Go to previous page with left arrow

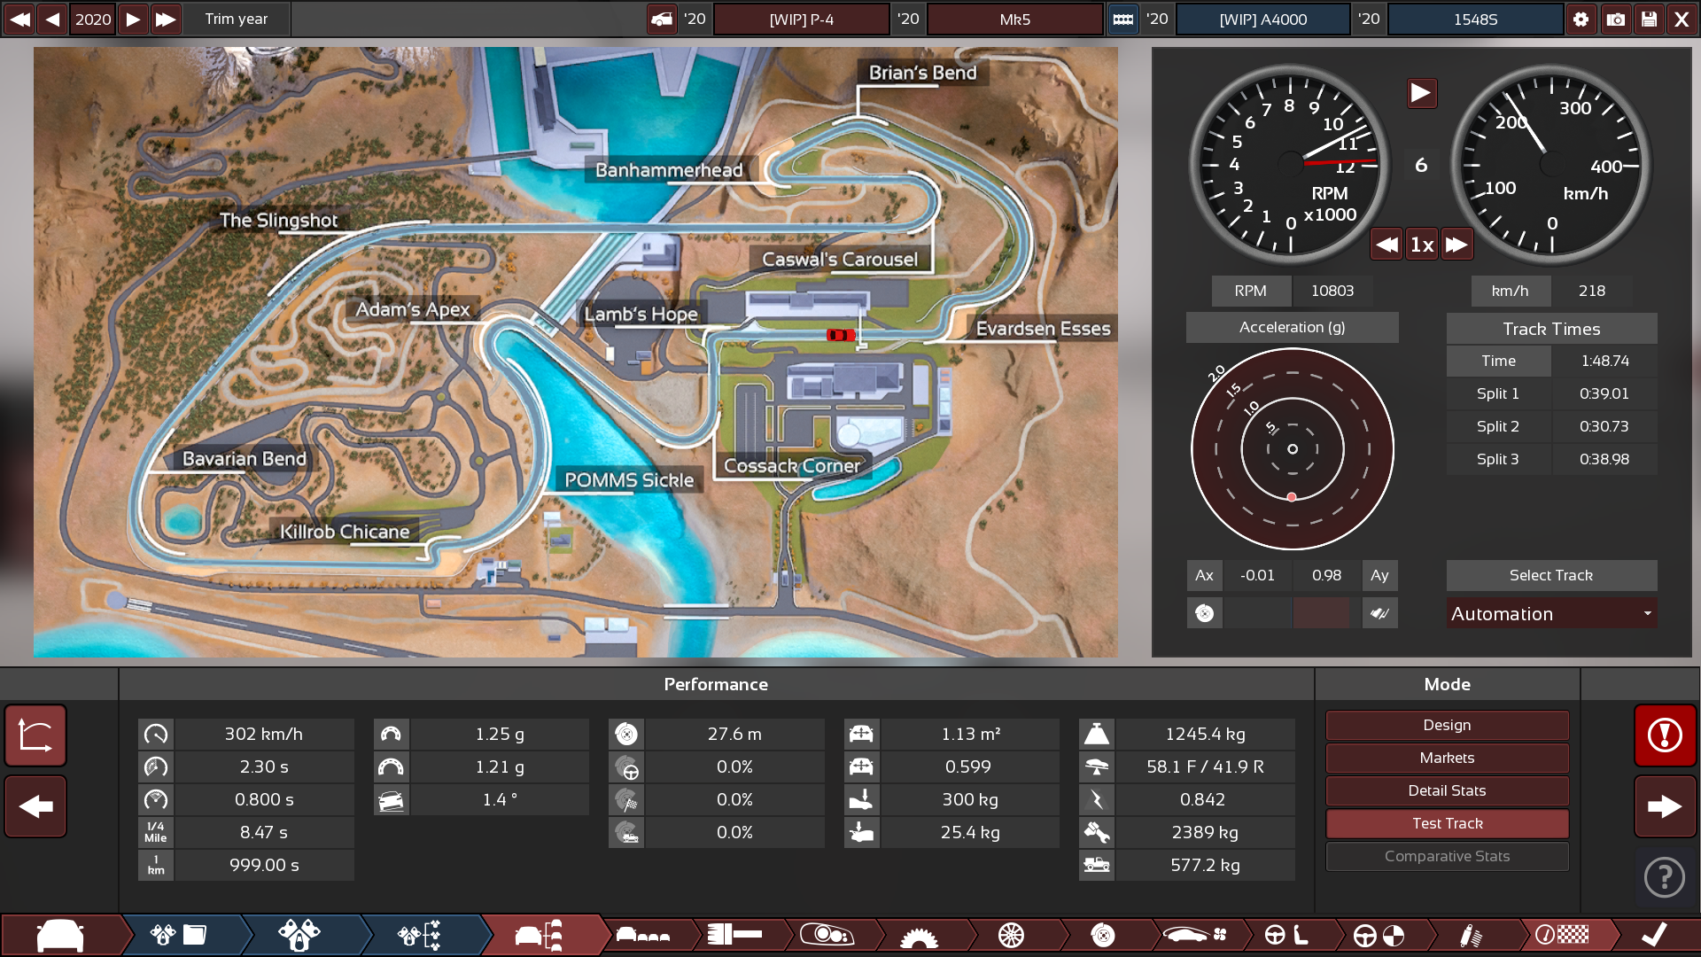click(x=35, y=806)
